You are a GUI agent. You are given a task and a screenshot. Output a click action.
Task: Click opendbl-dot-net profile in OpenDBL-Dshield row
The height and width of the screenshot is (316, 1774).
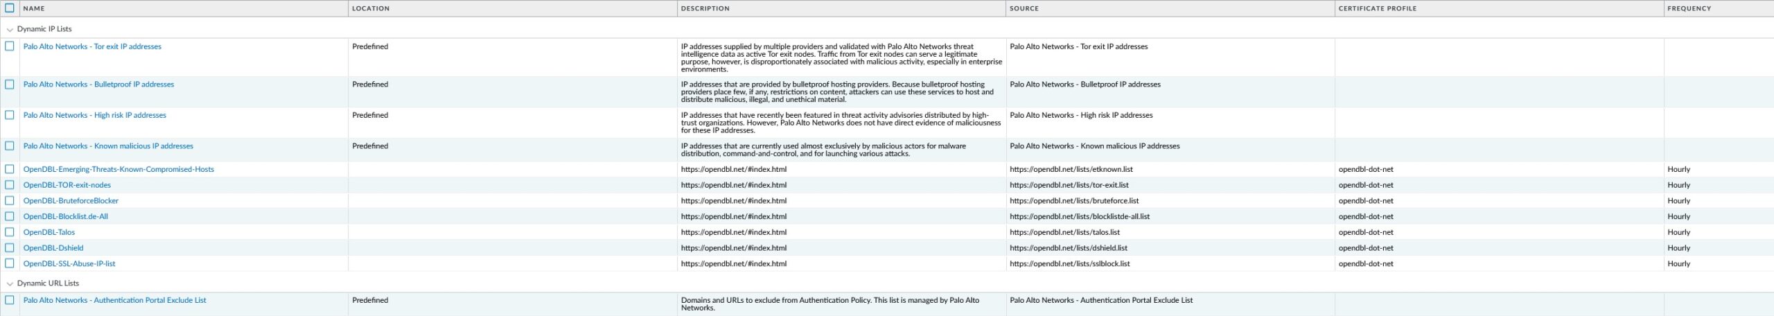[x=1366, y=248]
